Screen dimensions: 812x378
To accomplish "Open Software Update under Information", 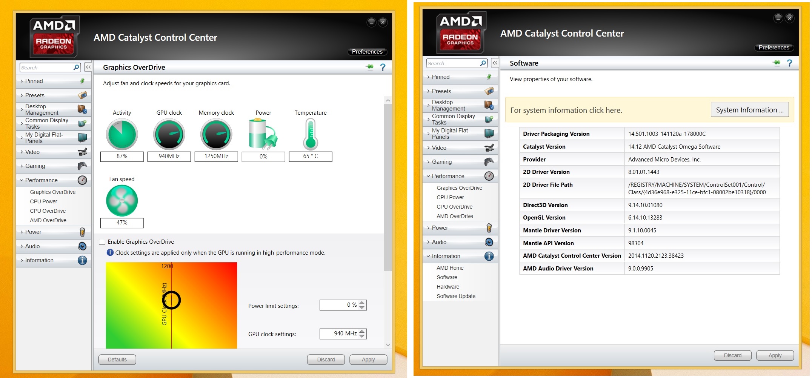I will pos(456,296).
